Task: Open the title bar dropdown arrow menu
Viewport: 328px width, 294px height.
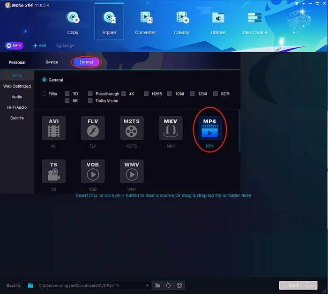Action: 303,4
